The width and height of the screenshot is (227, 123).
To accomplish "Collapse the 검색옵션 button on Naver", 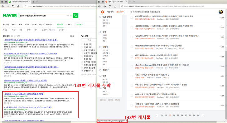I will [x=79, y=25].
